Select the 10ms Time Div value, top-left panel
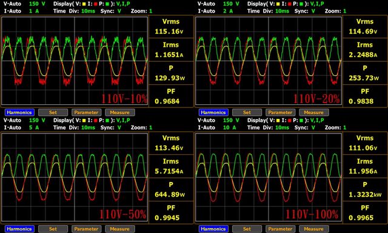Screen dimensions: 388x233 88,11
